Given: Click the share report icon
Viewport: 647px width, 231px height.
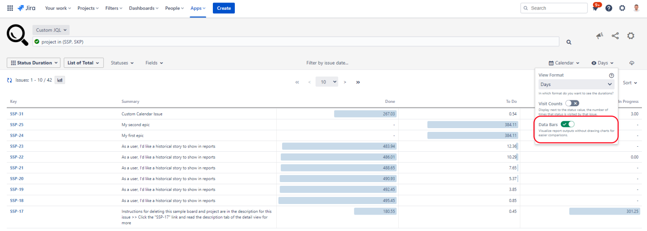Looking at the screenshot, I should pyautogui.click(x=615, y=36).
